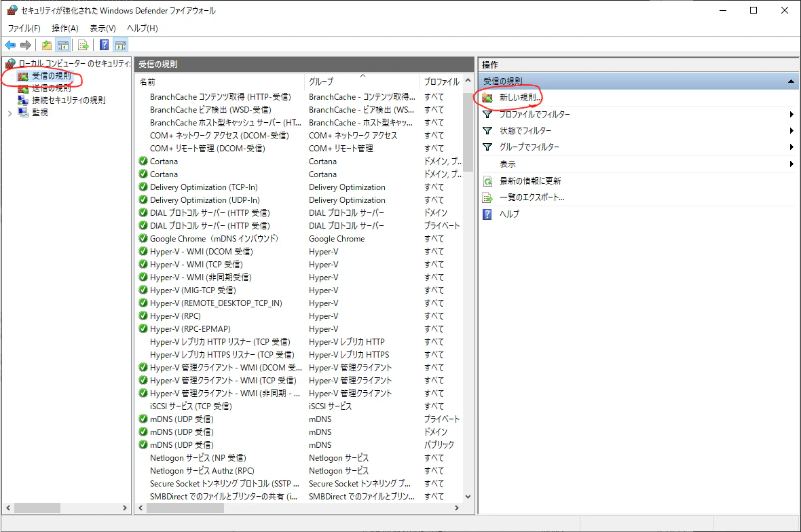Click 新しい規則... to create a rule

(x=520, y=98)
